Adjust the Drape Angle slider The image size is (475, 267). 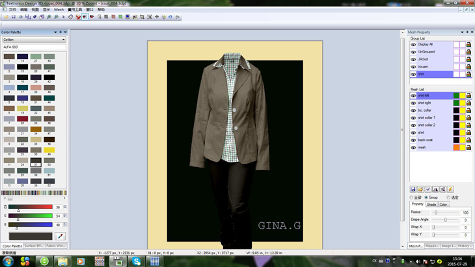(x=445, y=220)
